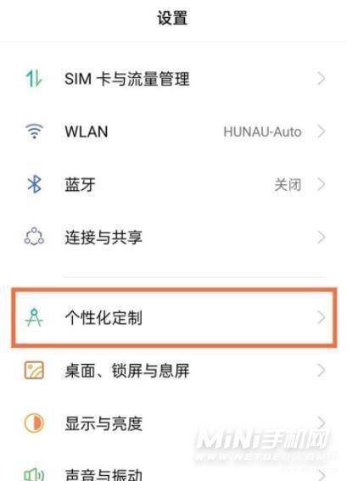Tap the WLAN Wi-Fi signal icon
Image resolution: width=347 pixels, height=481 pixels.
pyautogui.click(x=34, y=131)
